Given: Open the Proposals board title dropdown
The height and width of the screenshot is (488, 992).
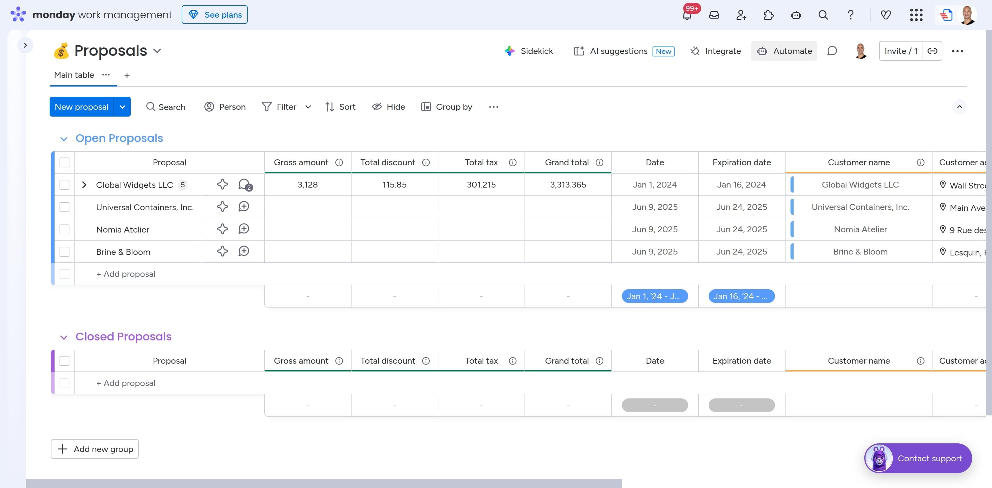Looking at the screenshot, I should [x=157, y=51].
